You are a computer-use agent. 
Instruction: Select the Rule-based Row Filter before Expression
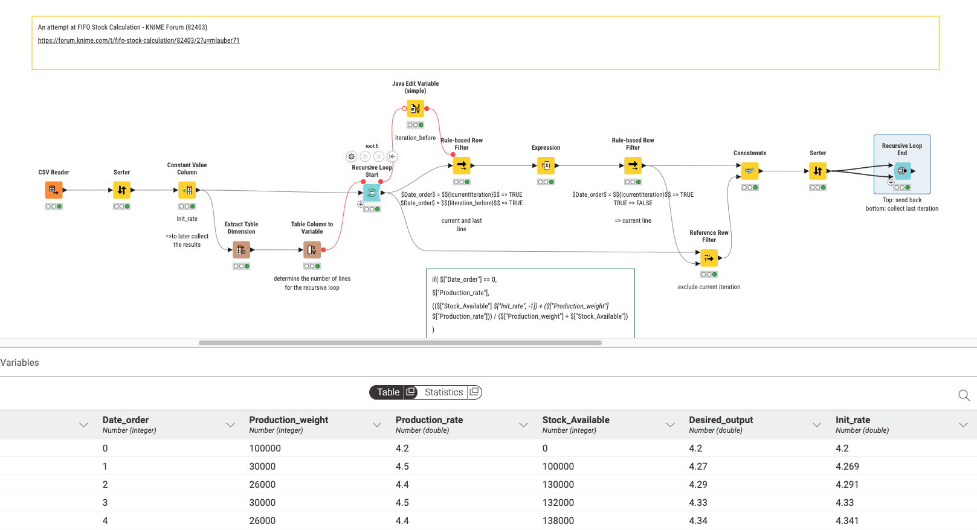point(462,165)
